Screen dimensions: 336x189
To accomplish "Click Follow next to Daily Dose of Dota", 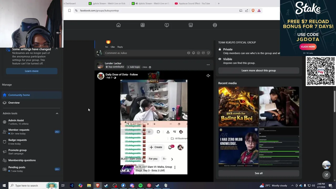I will pyautogui.click(x=134, y=75).
